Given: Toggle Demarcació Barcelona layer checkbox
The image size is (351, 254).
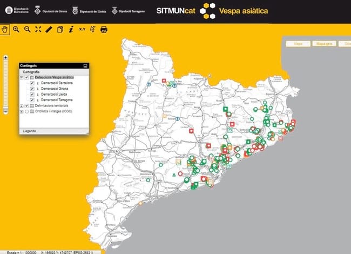Looking at the screenshot, I should [32, 83].
